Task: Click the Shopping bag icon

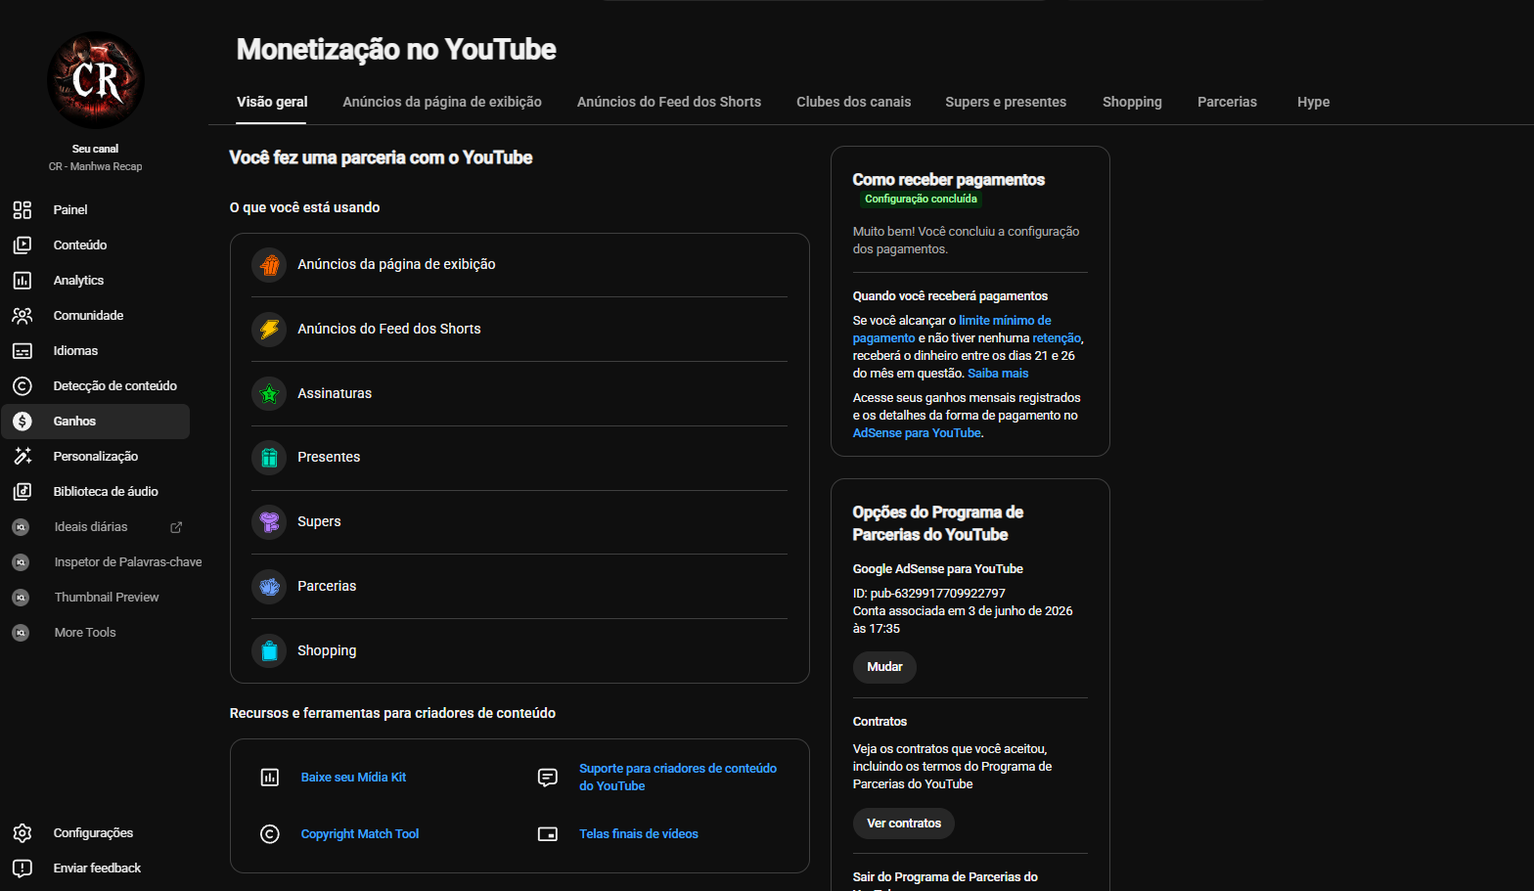Action: click(269, 651)
